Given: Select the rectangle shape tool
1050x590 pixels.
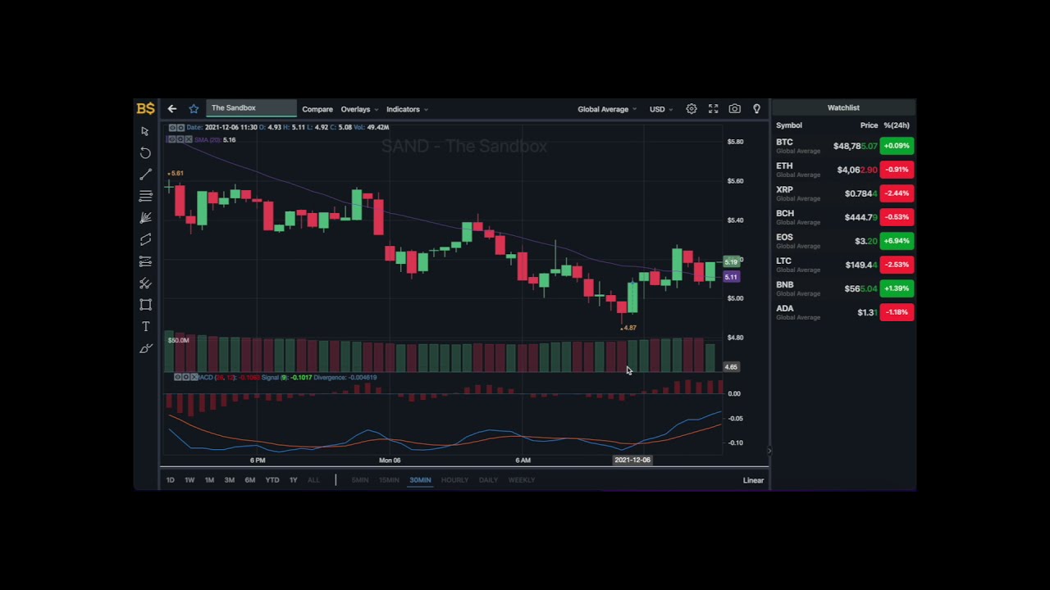Looking at the screenshot, I should pos(145,305).
